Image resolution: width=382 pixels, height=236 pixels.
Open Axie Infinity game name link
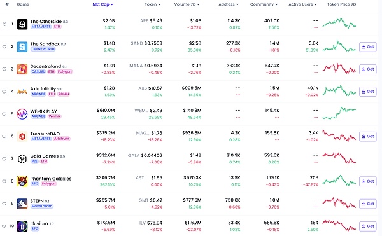coord(43,89)
